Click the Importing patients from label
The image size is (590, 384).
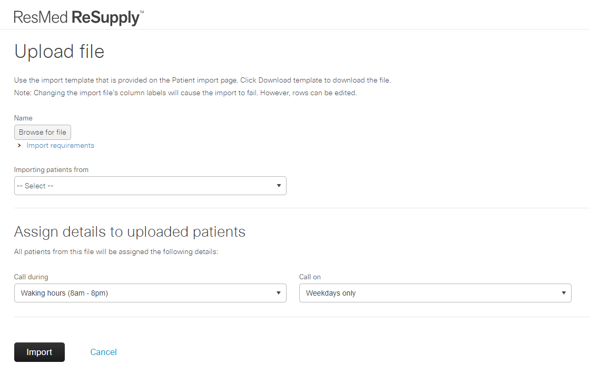tap(51, 169)
